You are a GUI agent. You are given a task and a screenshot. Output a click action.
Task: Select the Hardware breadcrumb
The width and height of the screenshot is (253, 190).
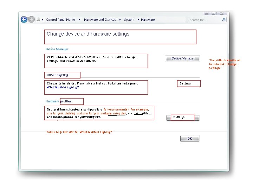[148, 20]
